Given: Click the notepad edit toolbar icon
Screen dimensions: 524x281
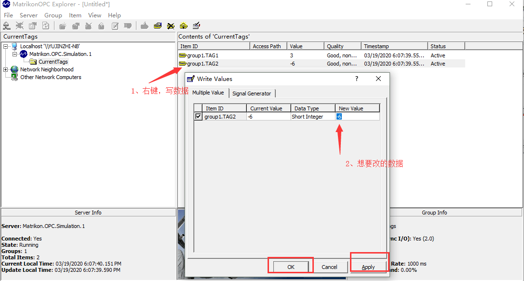Looking at the screenshot, I should [x=115, y=26].
